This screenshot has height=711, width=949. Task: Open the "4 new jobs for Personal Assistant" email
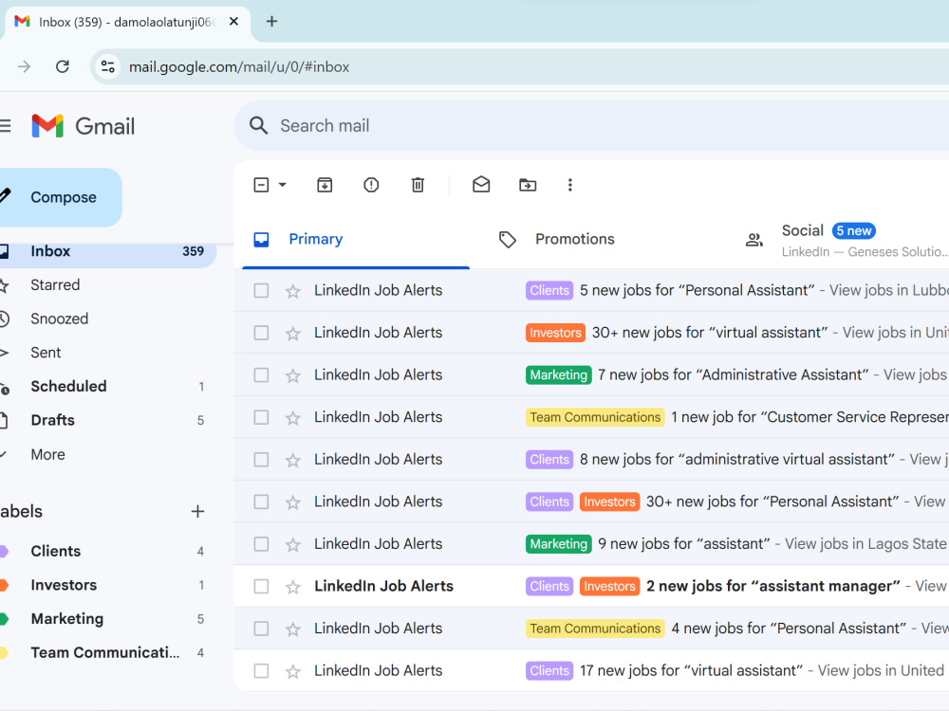click(591, 629)
